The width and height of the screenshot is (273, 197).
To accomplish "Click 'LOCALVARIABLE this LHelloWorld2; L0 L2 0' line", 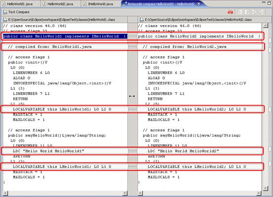I will click(x=197, y=109).
